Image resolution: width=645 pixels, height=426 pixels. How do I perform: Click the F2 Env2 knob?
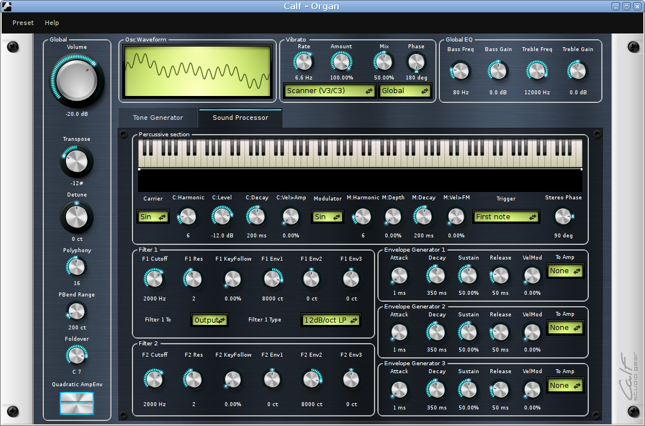point(311,379)
